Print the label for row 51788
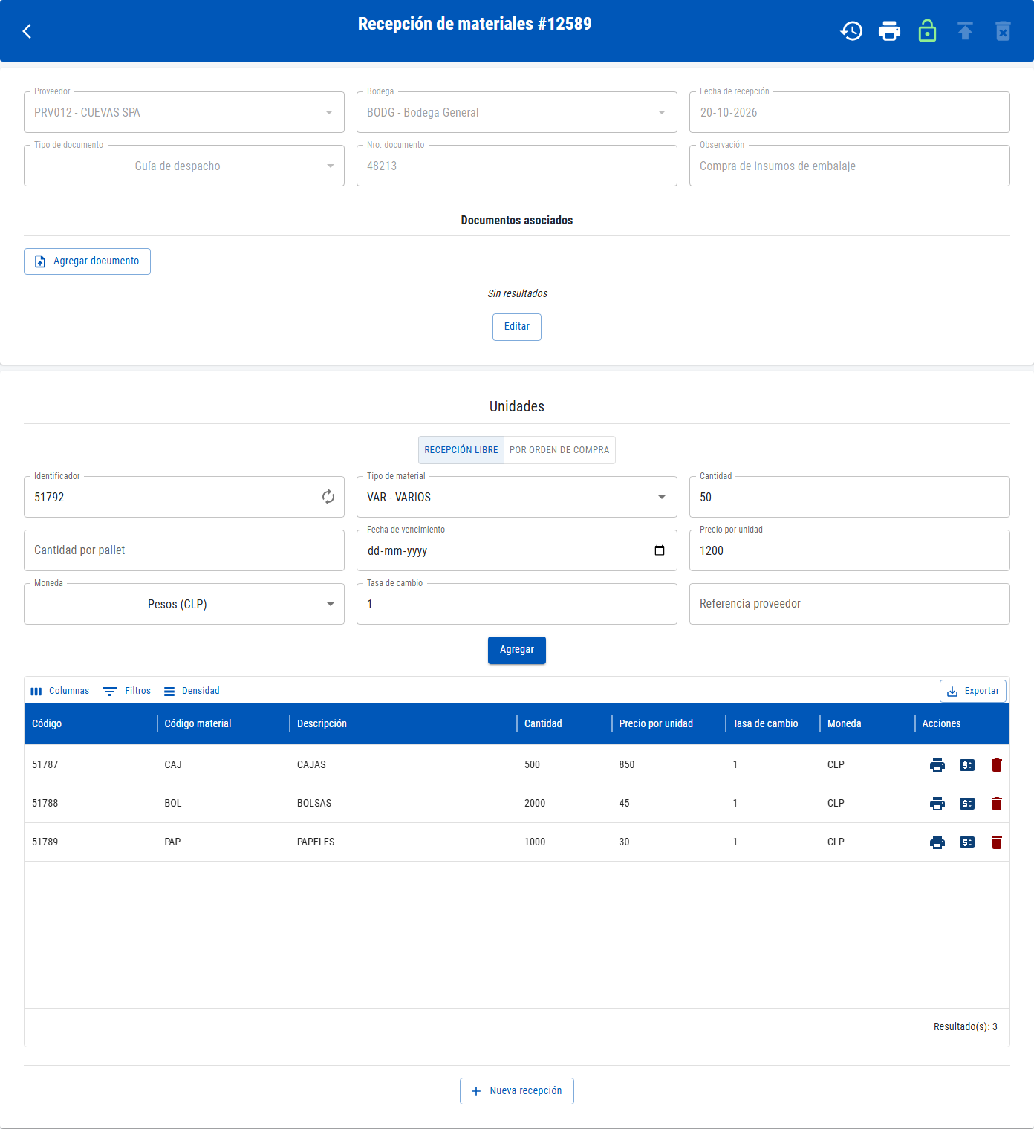Viewport: 1034px width, 1129px height. 937,804
